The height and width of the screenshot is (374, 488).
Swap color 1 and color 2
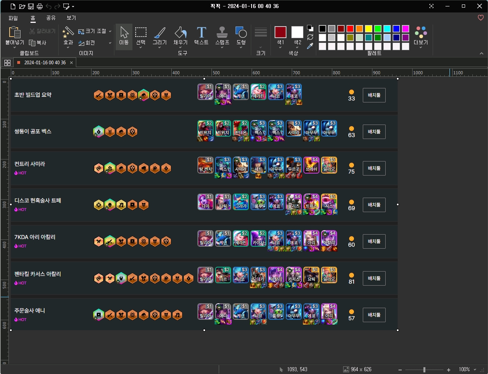(310, 37)
